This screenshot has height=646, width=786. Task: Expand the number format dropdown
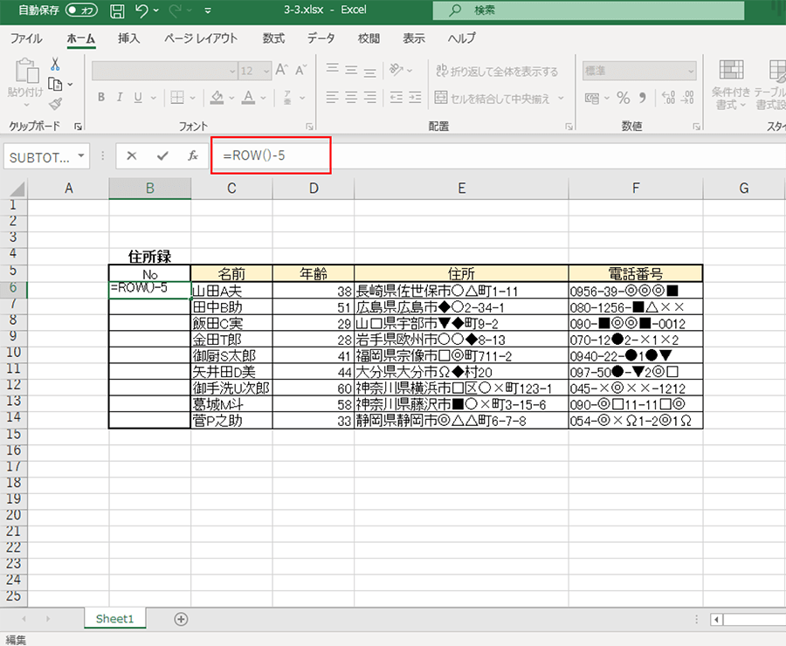(691, 72)
